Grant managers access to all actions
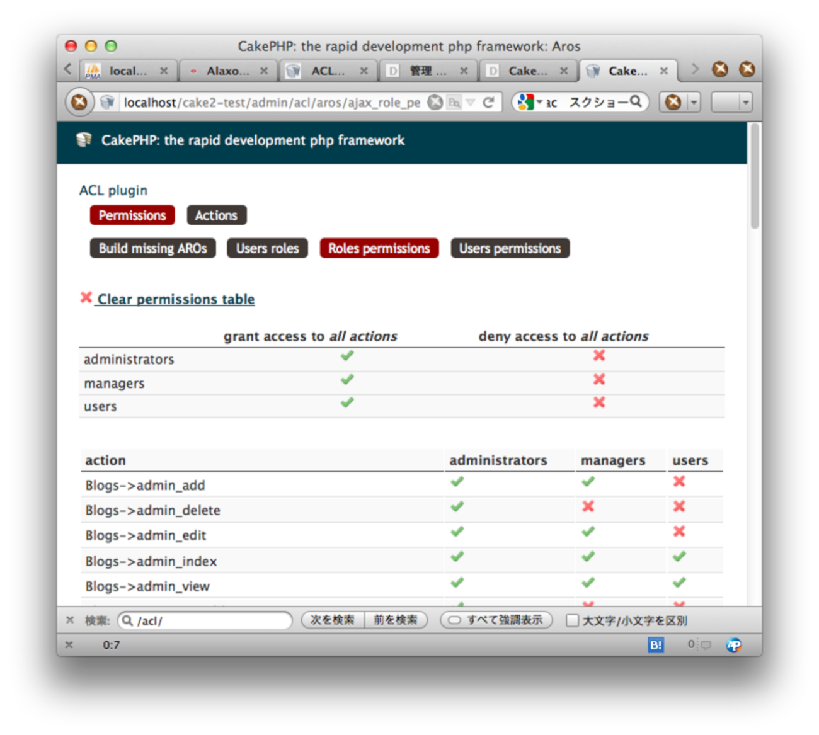This screenshot has height=735, width=819. click(347, 380)
